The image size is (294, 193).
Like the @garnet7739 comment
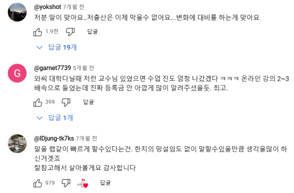pyautogui.click(x=38, y=101)
